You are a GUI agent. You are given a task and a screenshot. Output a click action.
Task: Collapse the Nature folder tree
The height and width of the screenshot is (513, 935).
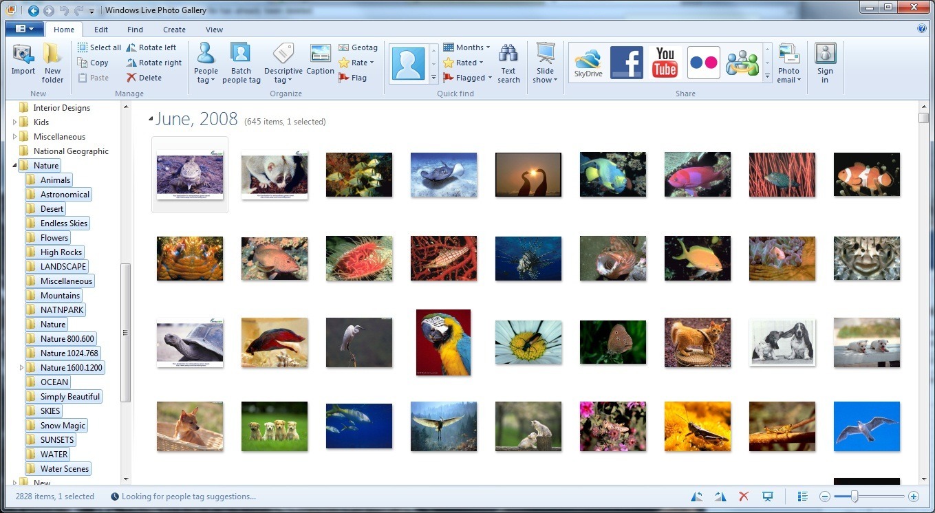pos(14,166)
